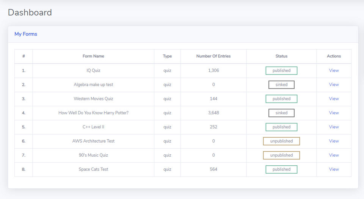Select the Actions column header
This screenshot has height=199, width=364.
334,56
